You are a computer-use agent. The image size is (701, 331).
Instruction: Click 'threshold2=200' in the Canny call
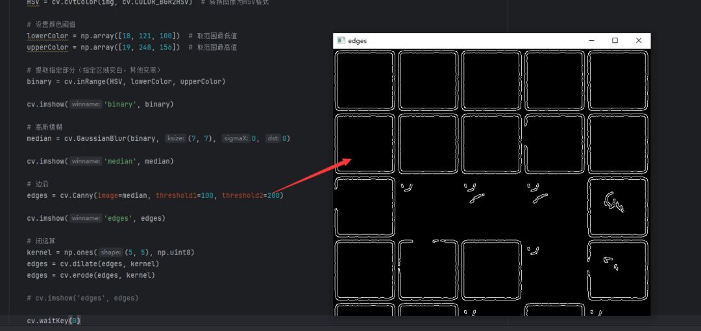(251, 195)
